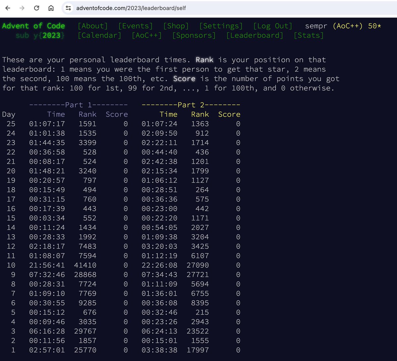Viewport: 397px width, 361px height.
Task: Click Day 18 Part 2 rank 264
Action: [202, 190]
